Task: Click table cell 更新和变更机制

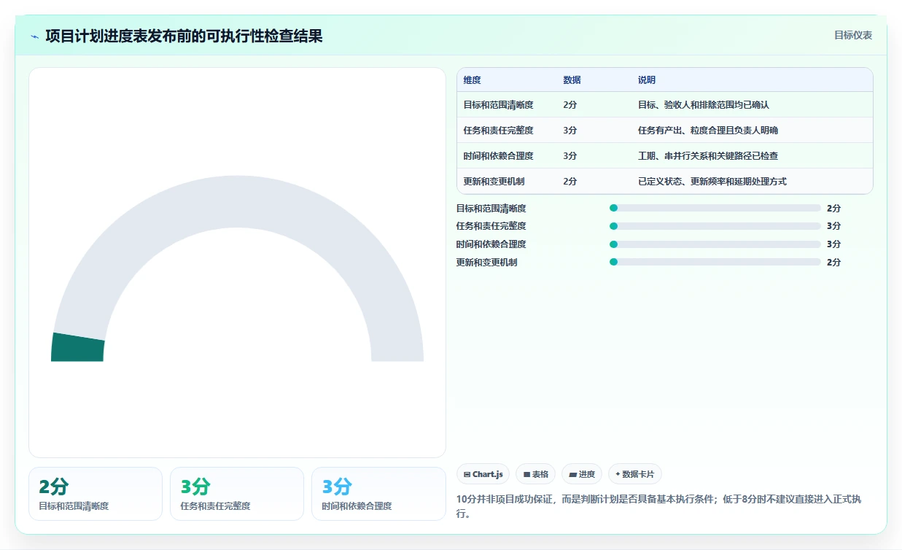Action: (x=494, y=182)
